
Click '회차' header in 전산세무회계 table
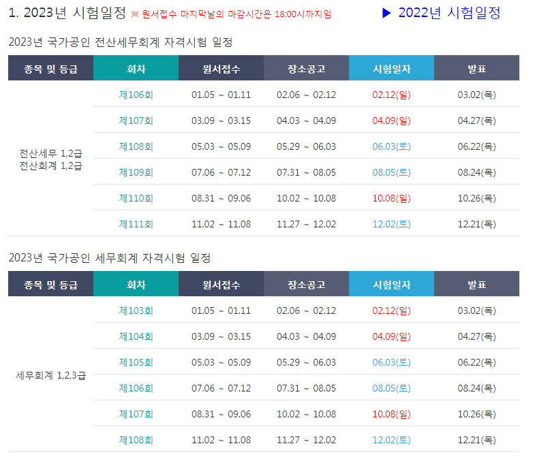tap(136, 69)
